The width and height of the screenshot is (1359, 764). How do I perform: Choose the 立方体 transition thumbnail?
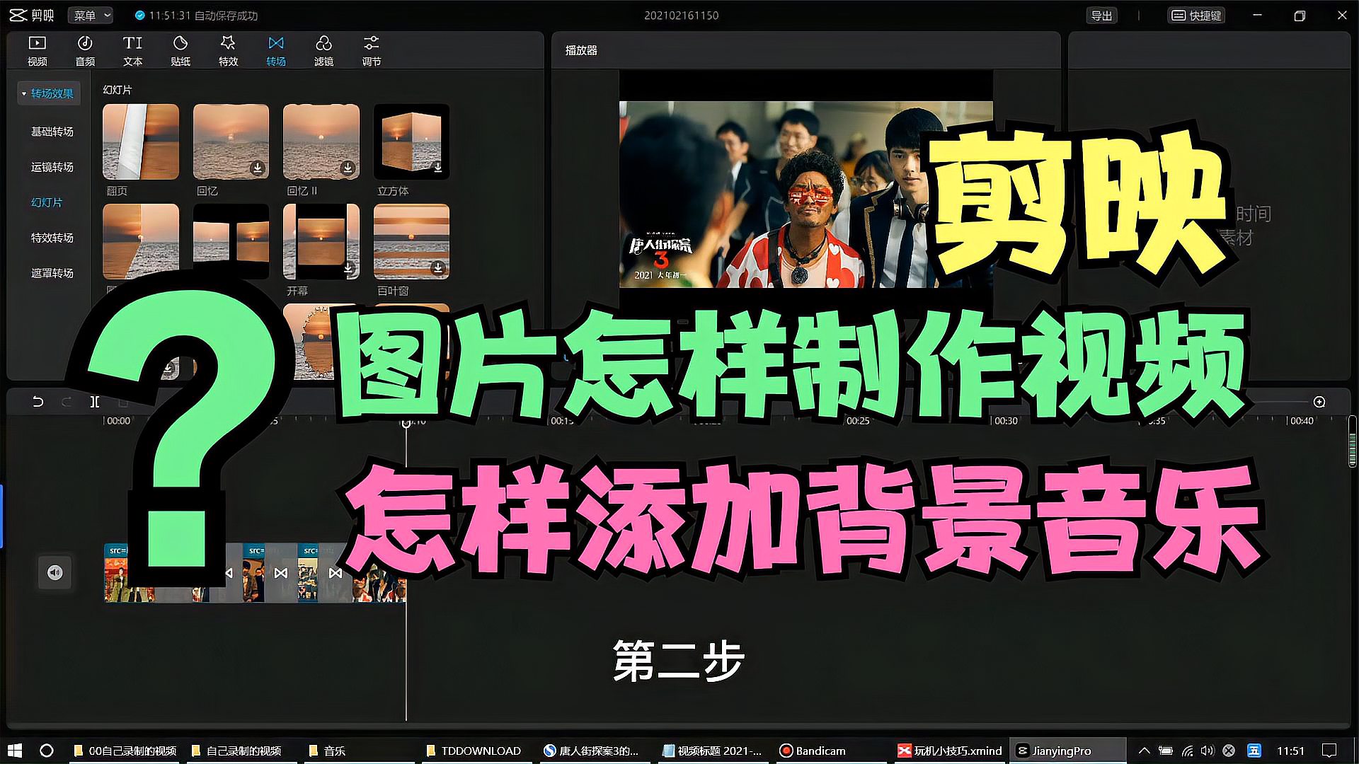click(x=411, y=141)
